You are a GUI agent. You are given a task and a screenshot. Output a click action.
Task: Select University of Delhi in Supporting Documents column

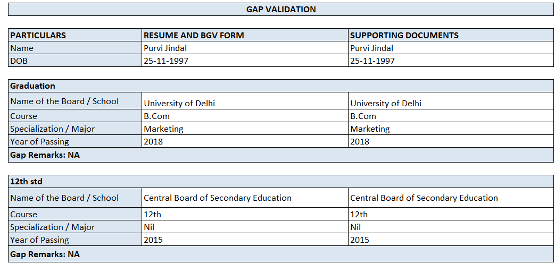click(386, 103)
